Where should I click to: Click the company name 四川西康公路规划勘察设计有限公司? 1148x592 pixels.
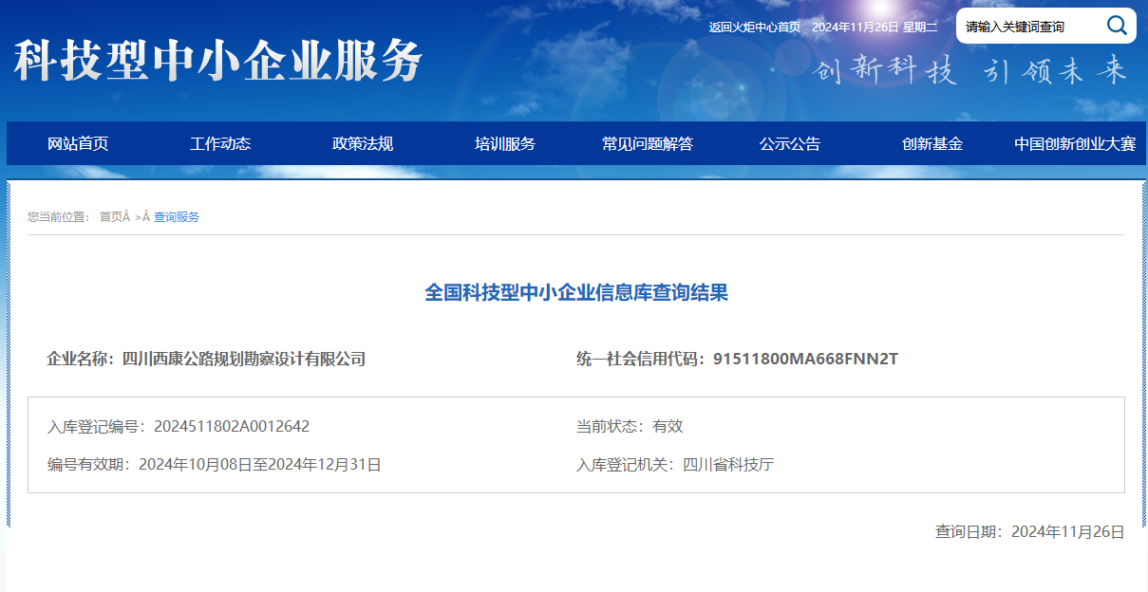tap(244, 359)
